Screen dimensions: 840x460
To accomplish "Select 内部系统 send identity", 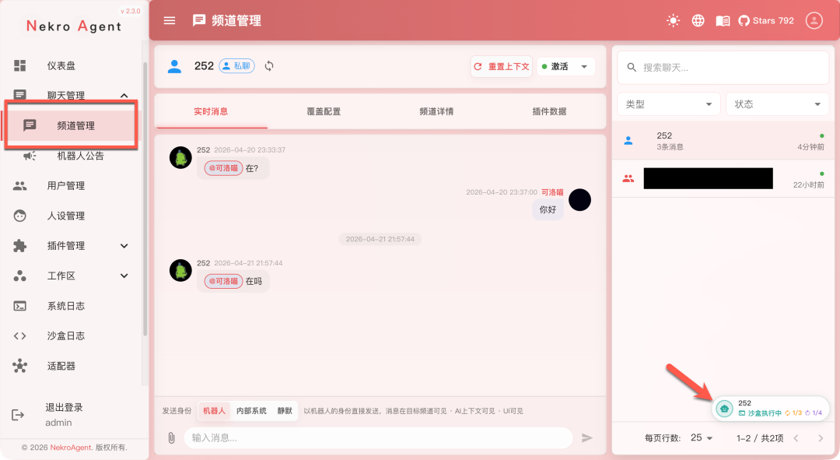I will click(x=251, y=411).
